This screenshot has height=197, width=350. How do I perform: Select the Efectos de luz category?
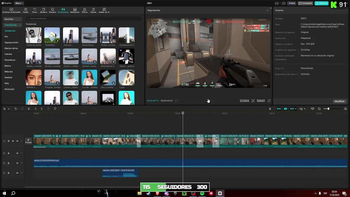pos(11,48)
